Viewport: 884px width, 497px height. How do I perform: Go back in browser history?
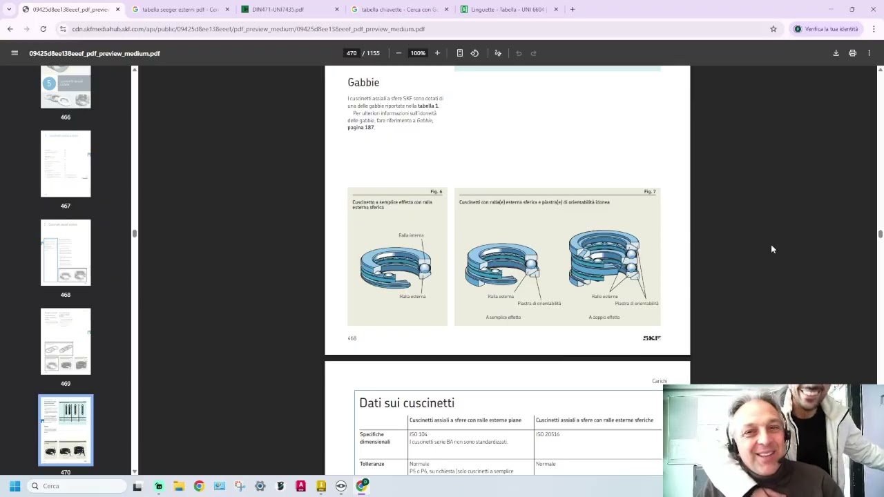(10, 29)
